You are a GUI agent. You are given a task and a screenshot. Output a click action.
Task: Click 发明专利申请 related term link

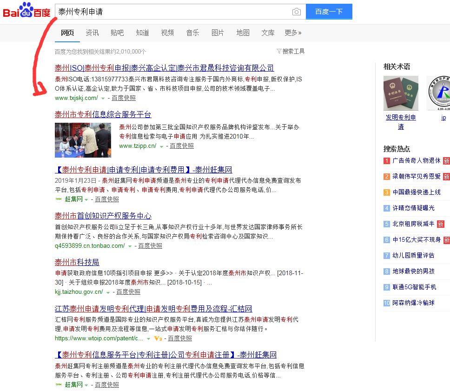coord(401,122)
